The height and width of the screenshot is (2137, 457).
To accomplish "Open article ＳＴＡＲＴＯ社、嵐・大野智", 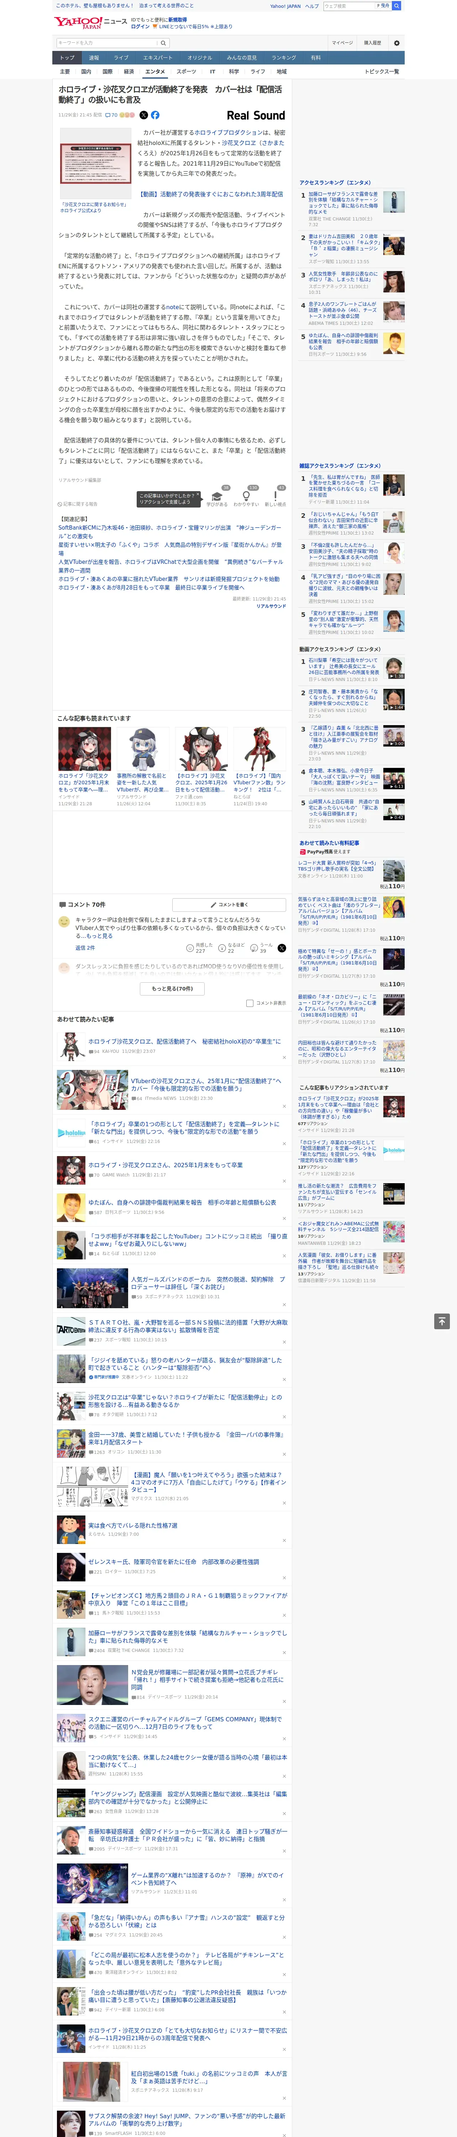I will coord(188,1326).
